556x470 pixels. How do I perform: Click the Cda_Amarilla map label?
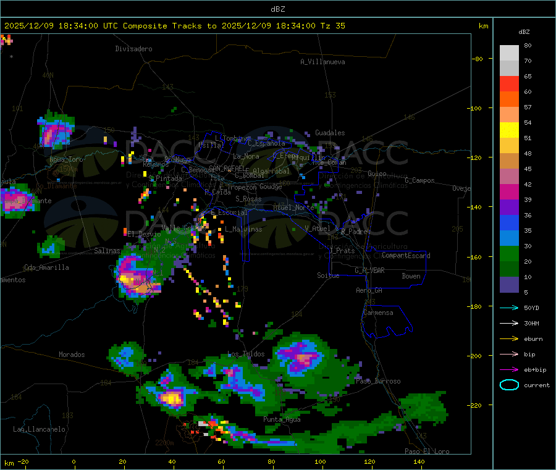tap(46, 267)
